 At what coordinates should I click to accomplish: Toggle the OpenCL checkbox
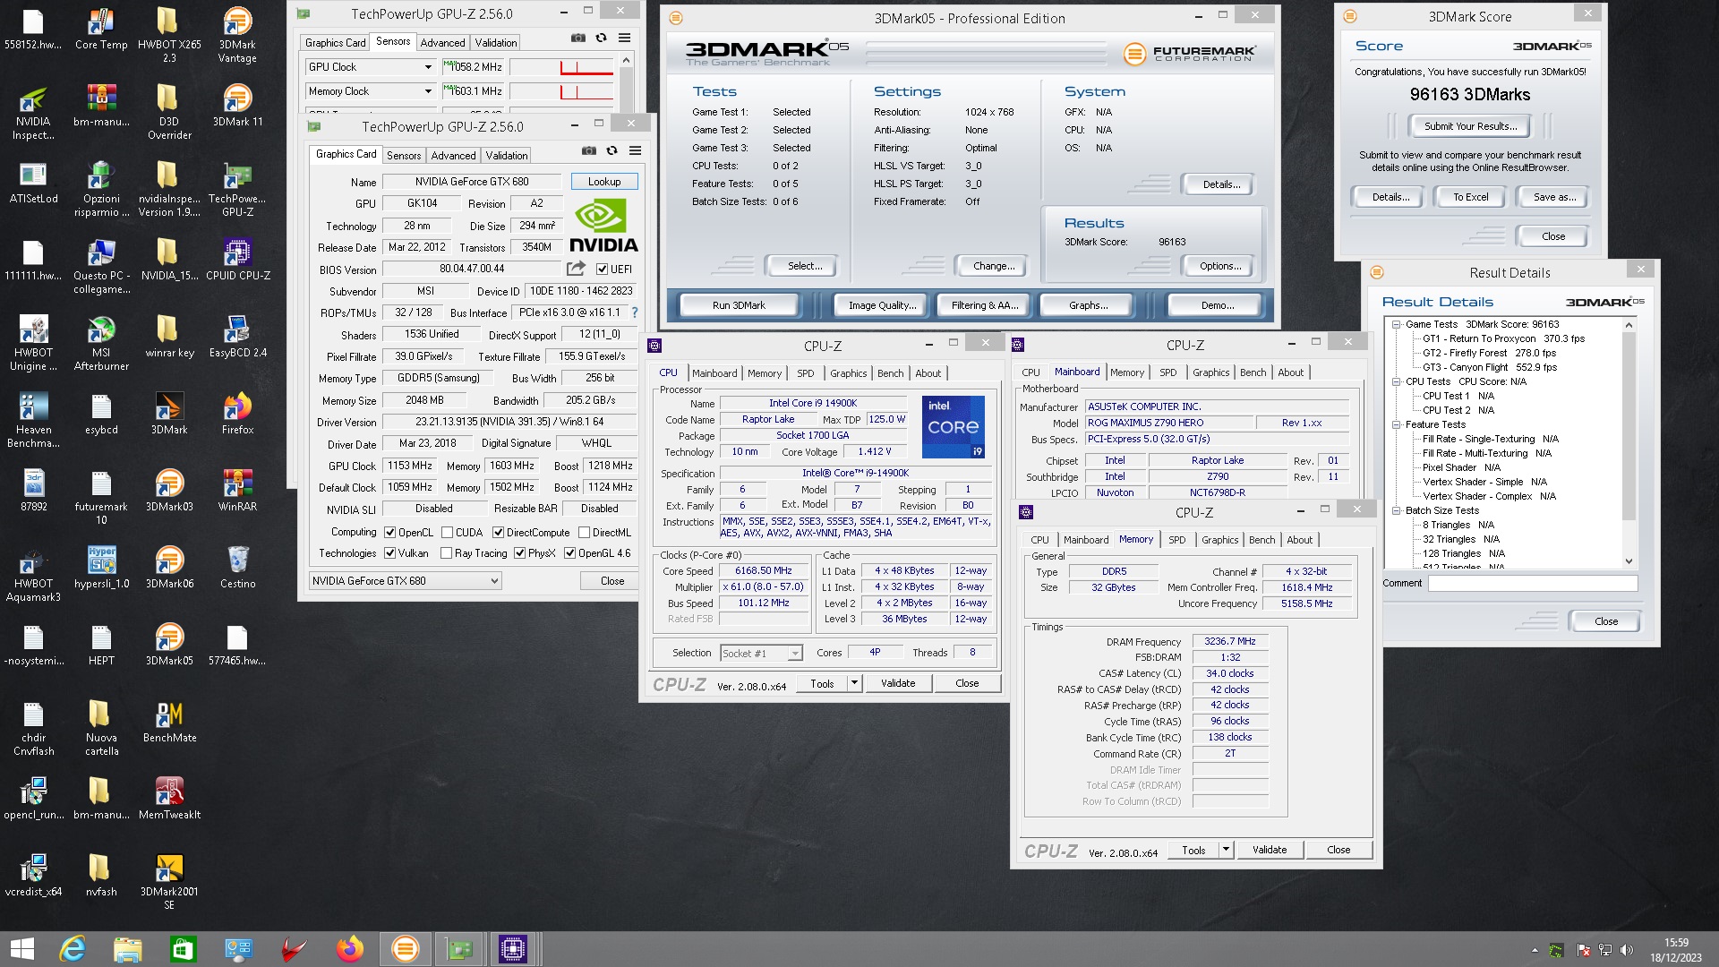pyautogui.click(x=389, y=532)
